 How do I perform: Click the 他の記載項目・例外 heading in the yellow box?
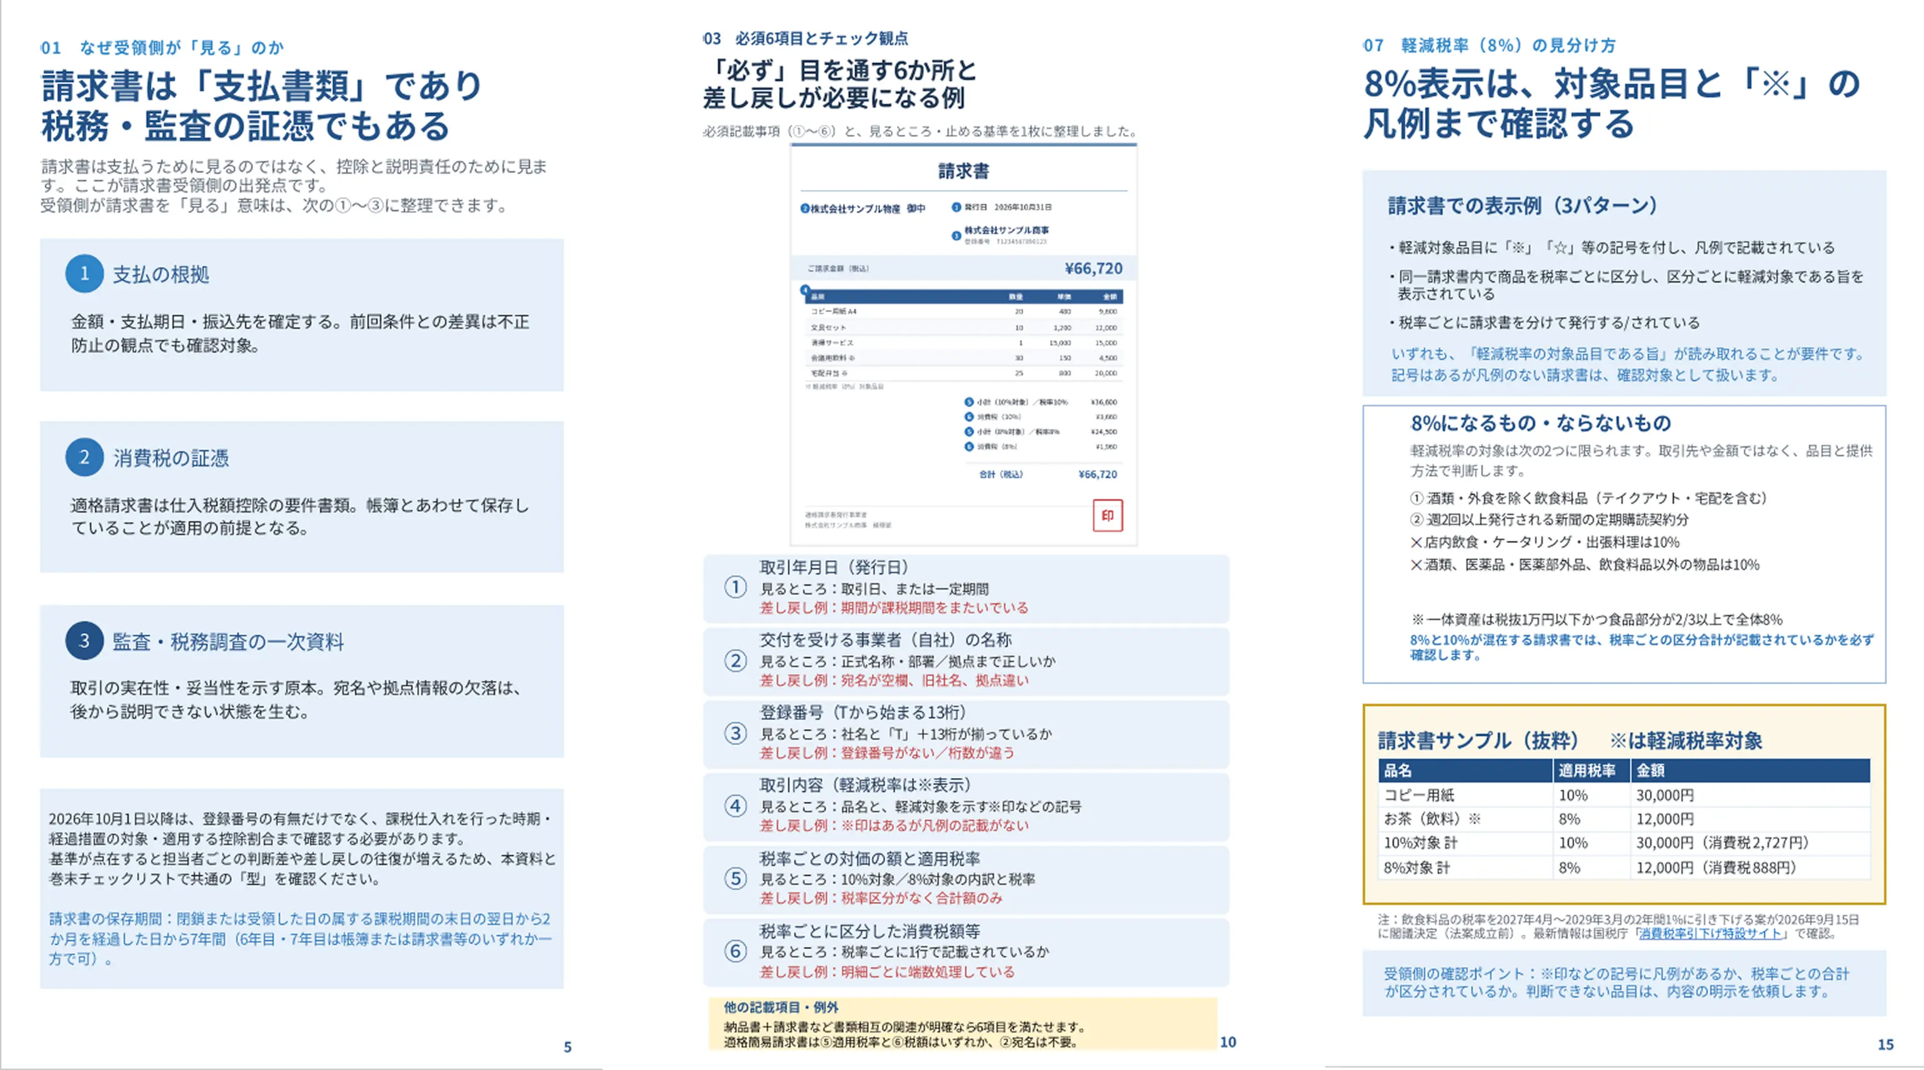tap(781, 1007)
